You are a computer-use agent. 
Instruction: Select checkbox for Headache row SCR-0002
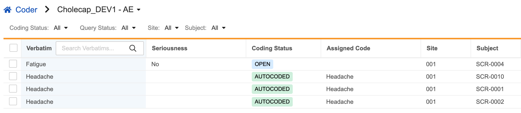(x=13, y=101)
